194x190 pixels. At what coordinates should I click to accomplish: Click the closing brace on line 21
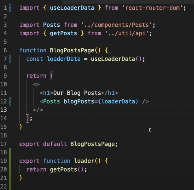21,178
